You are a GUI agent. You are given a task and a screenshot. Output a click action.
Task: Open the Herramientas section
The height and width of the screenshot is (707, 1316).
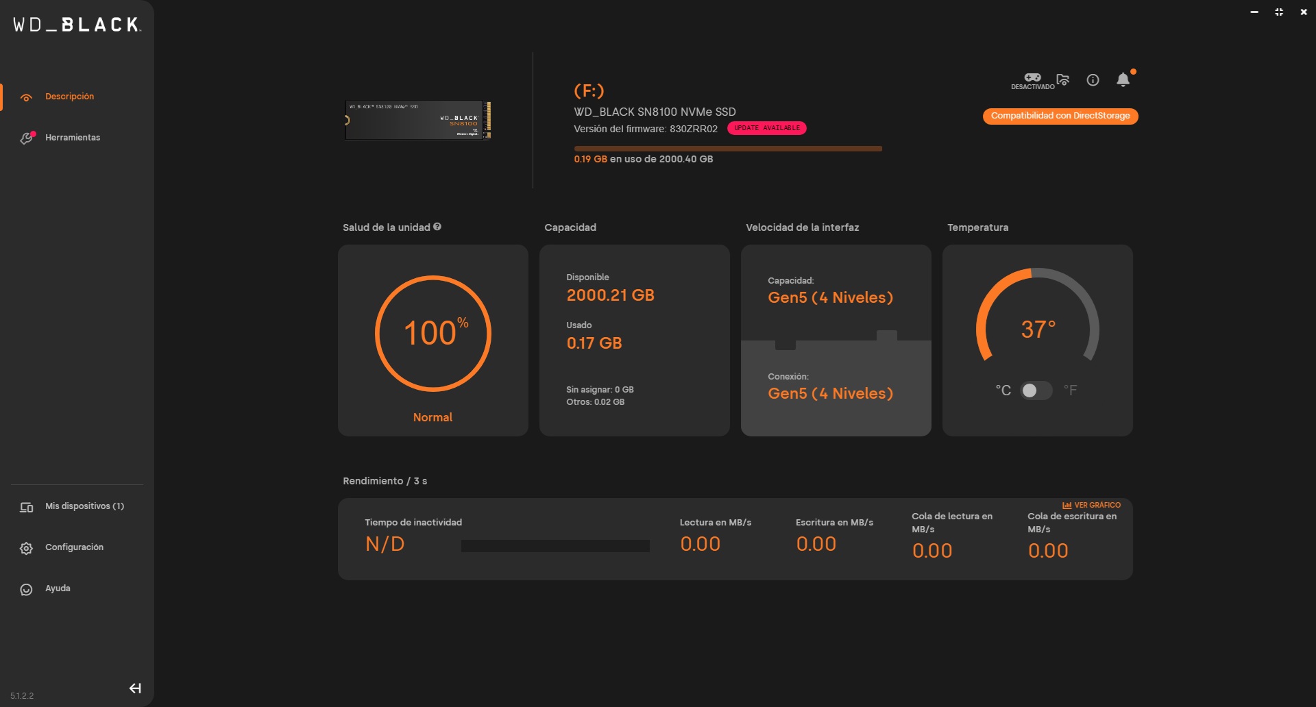tap(72, 138)
